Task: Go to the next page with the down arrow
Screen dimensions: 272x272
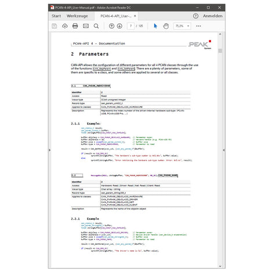Action: pos(119,26)
